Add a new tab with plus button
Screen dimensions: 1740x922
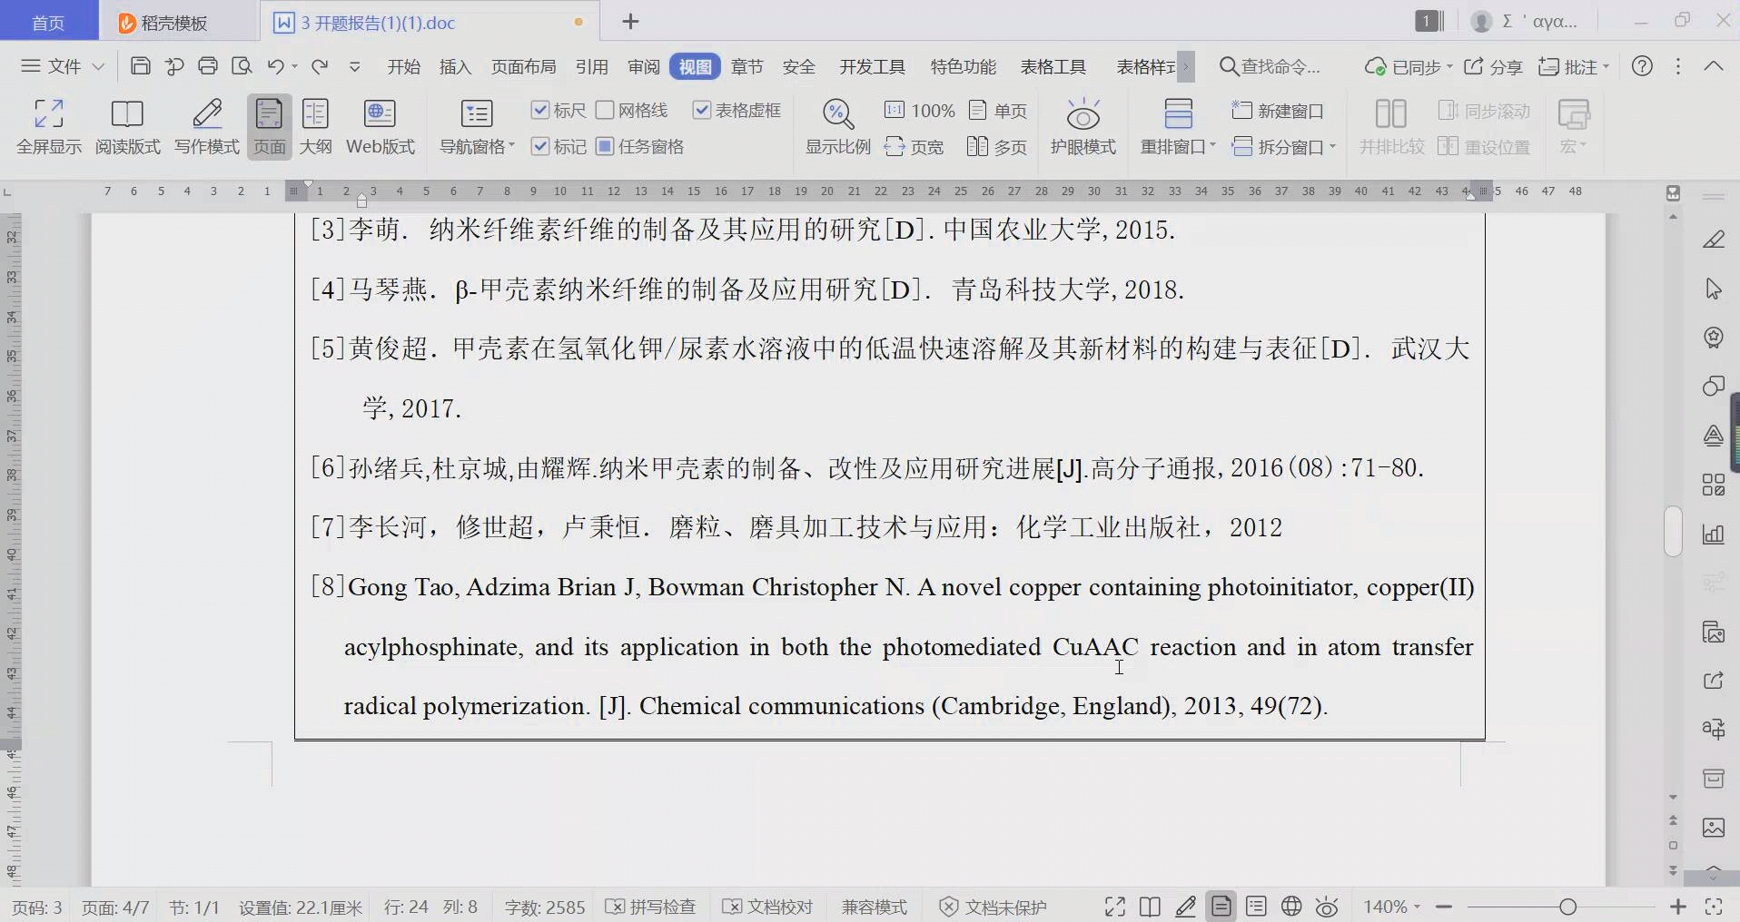(x=631, y=22)
